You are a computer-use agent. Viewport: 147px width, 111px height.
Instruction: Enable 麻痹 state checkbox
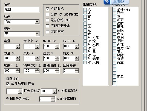click(x=115, y=34)
